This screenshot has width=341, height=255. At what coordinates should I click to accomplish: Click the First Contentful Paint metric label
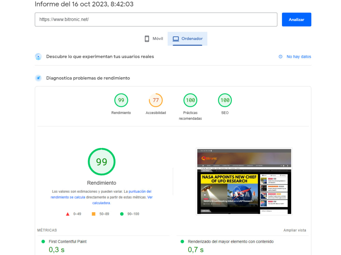click(x=68, y=241)
